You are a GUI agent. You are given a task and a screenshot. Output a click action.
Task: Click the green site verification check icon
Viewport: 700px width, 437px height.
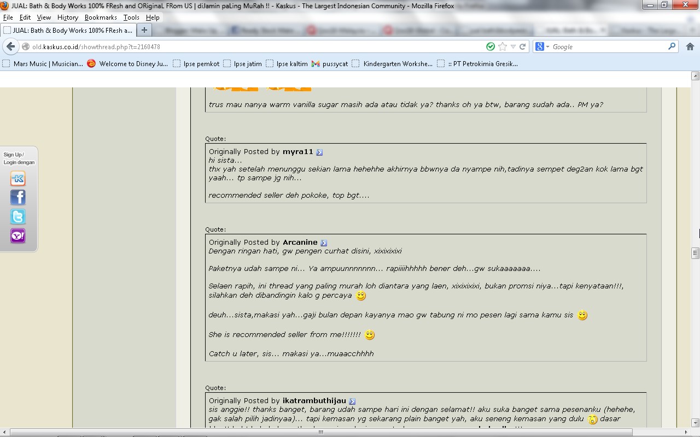pos(491,46)
